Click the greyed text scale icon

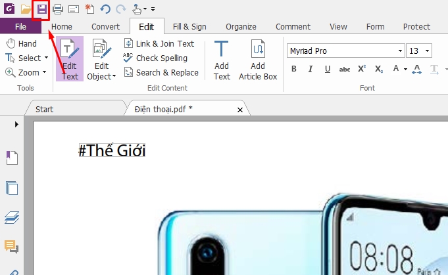(x=434, y=70)
